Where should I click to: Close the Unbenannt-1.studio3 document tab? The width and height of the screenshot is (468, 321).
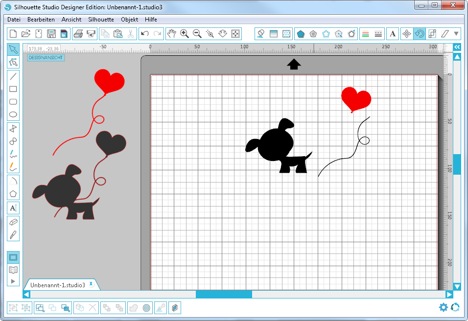point(91,284)
